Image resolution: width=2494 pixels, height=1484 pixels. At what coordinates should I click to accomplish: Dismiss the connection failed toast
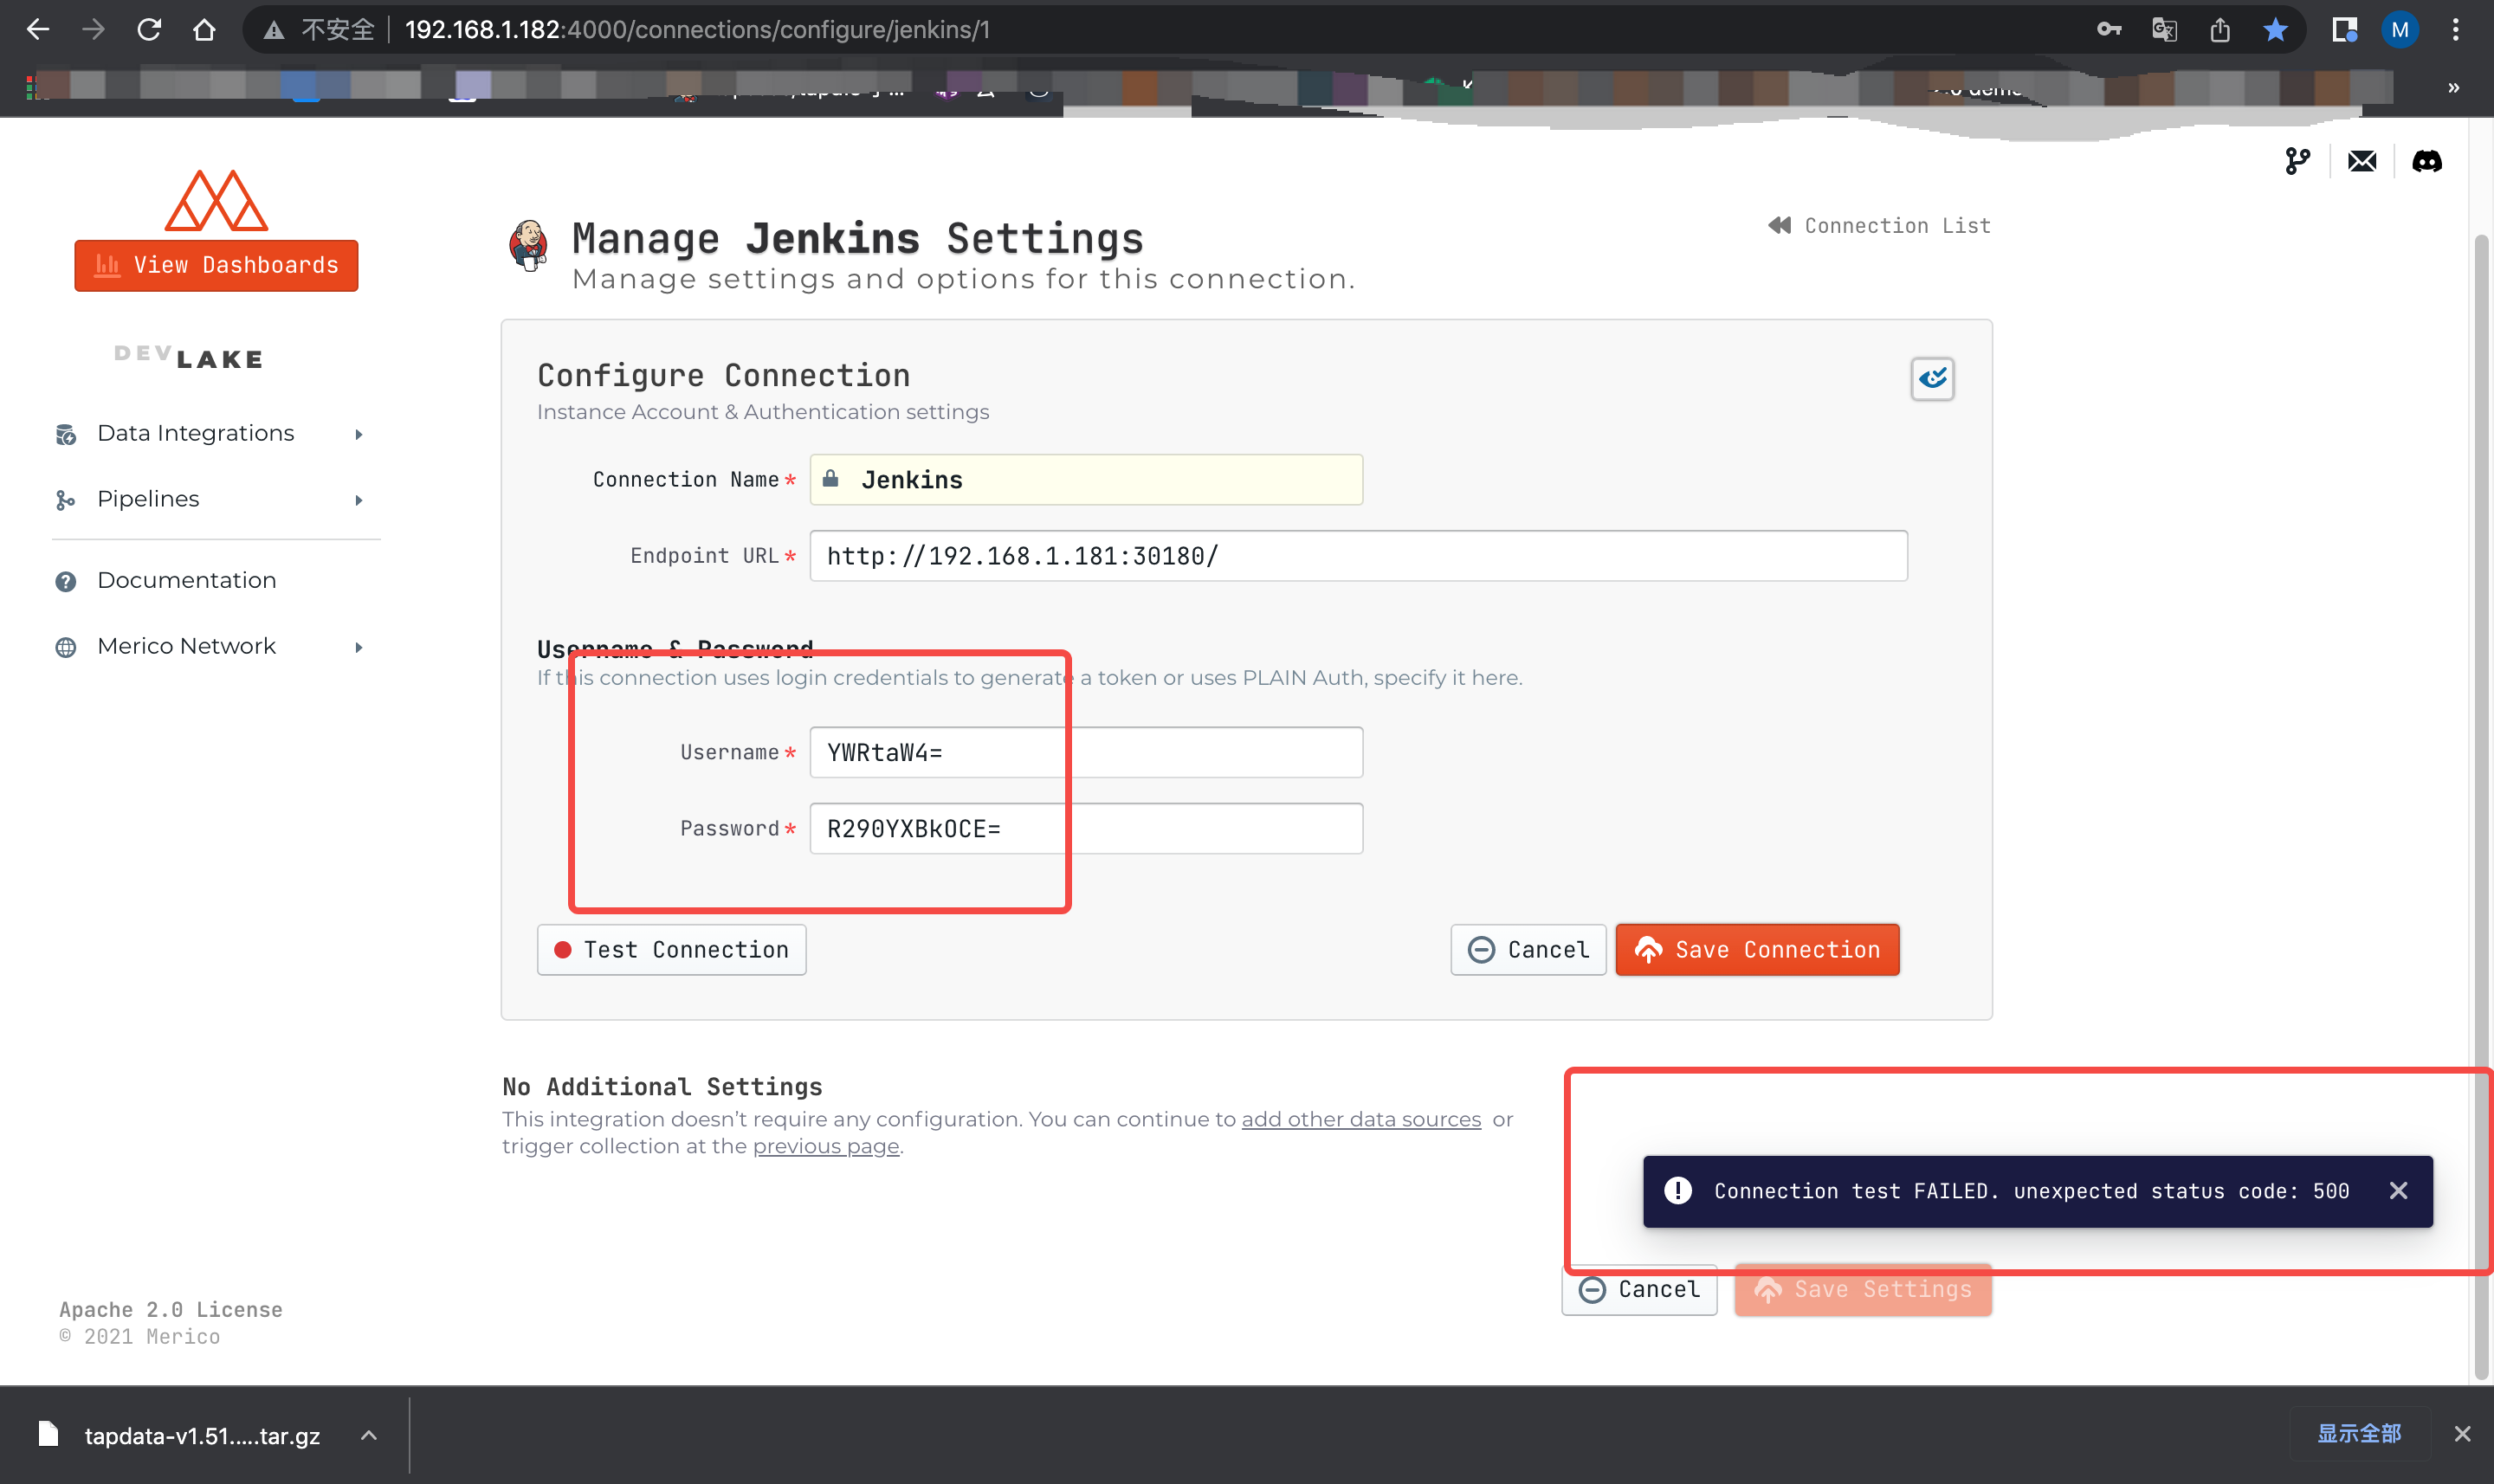click(2398, 1190)
